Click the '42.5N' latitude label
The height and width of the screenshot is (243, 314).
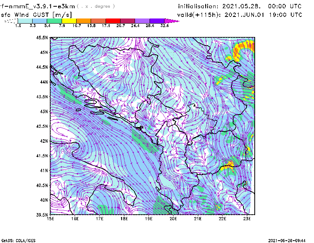click(x=42, y=126)
